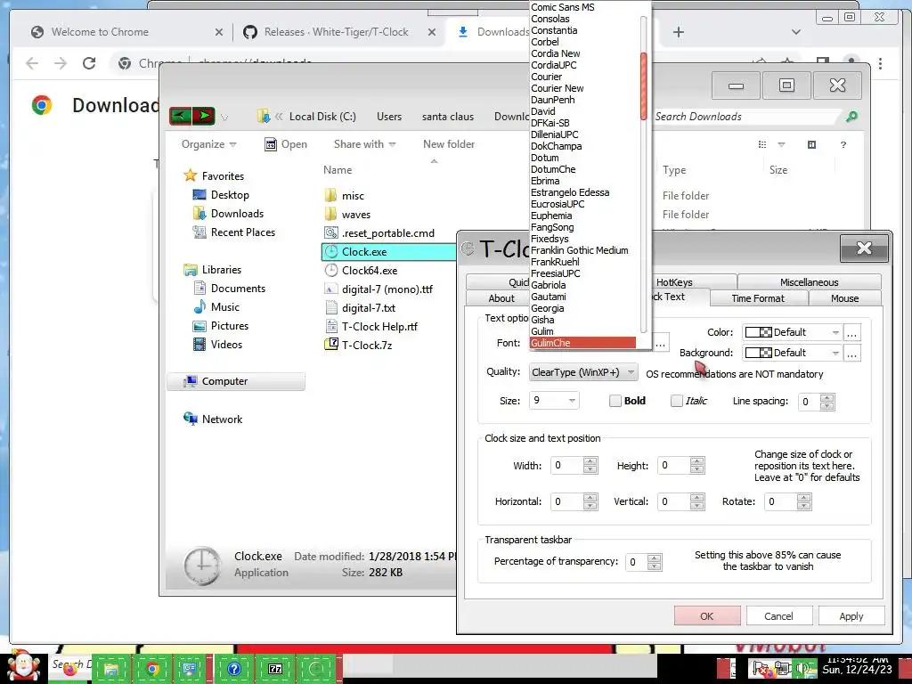Open custom color picker for Background

[x=851, y=353]
